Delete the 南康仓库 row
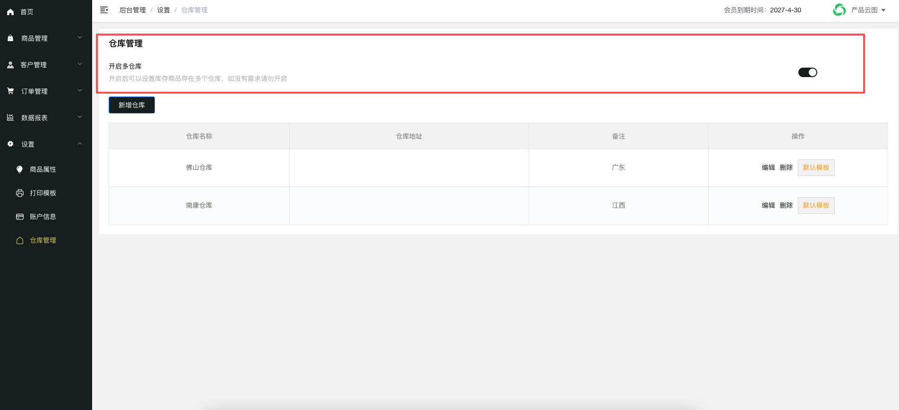 (x=786, y=205)
